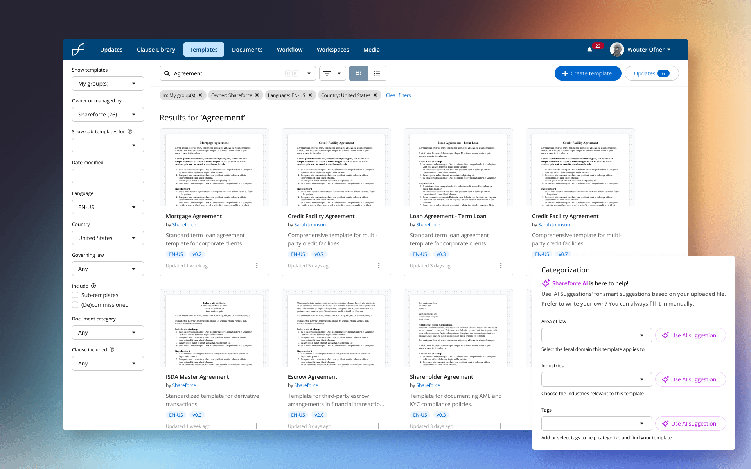Use AI suggestion for Tags
Screen dimensions: 751x469
690,424
